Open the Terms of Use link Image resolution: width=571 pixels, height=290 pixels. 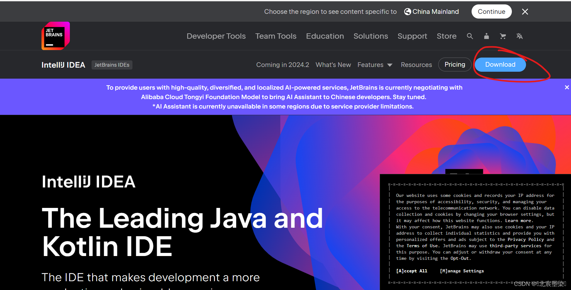pyautogui.click(x=422, y=246)
